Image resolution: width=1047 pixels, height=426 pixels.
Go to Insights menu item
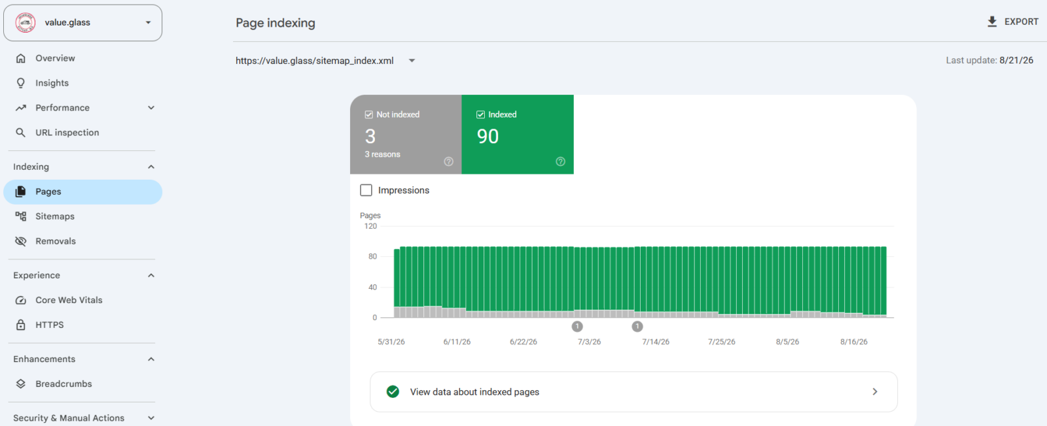(x=82, y=83)
